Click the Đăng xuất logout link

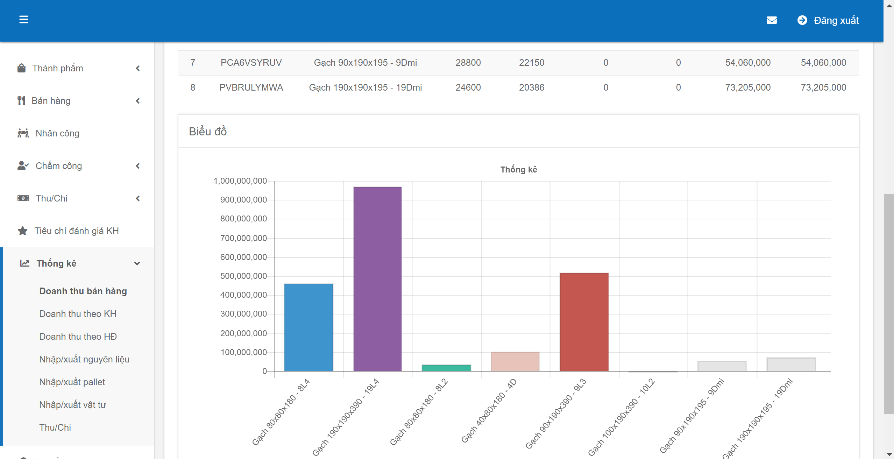[836, 20]
